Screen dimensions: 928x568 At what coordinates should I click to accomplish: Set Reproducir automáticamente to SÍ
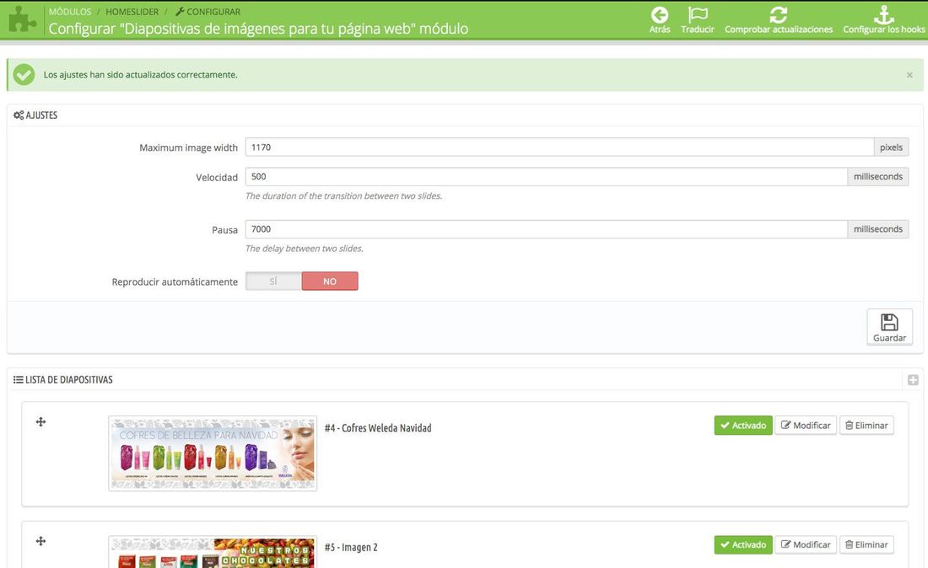pos(273,281)
